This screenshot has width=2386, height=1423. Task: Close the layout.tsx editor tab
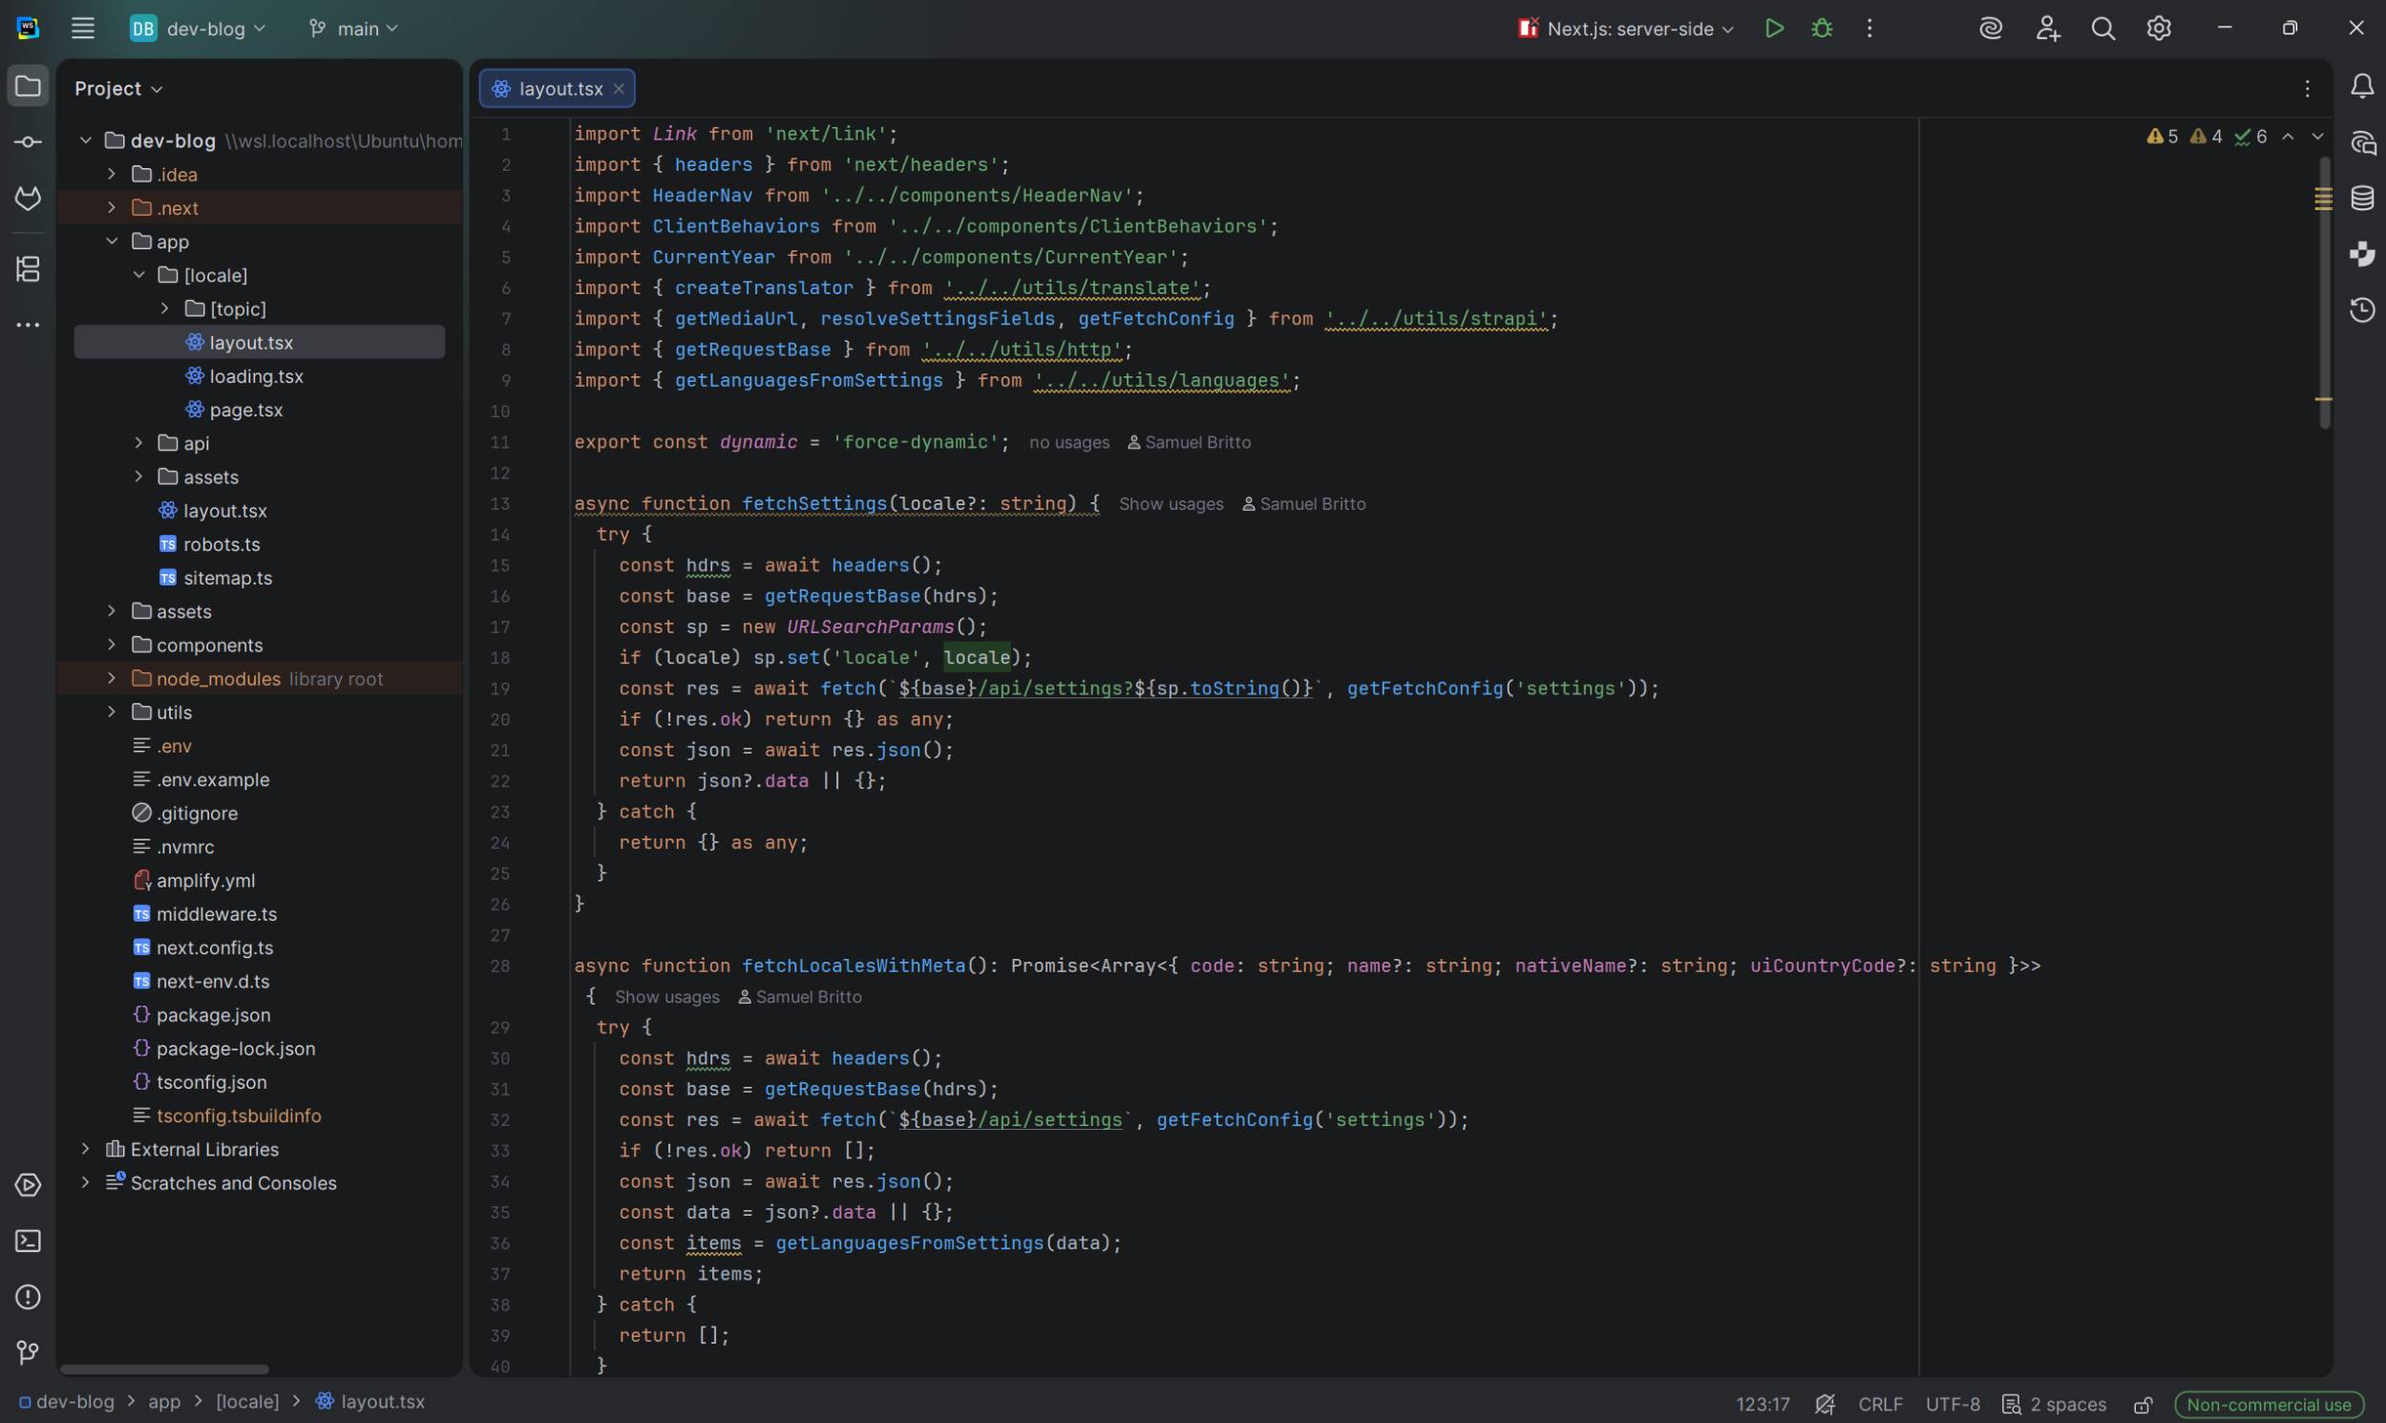[619, 88]
